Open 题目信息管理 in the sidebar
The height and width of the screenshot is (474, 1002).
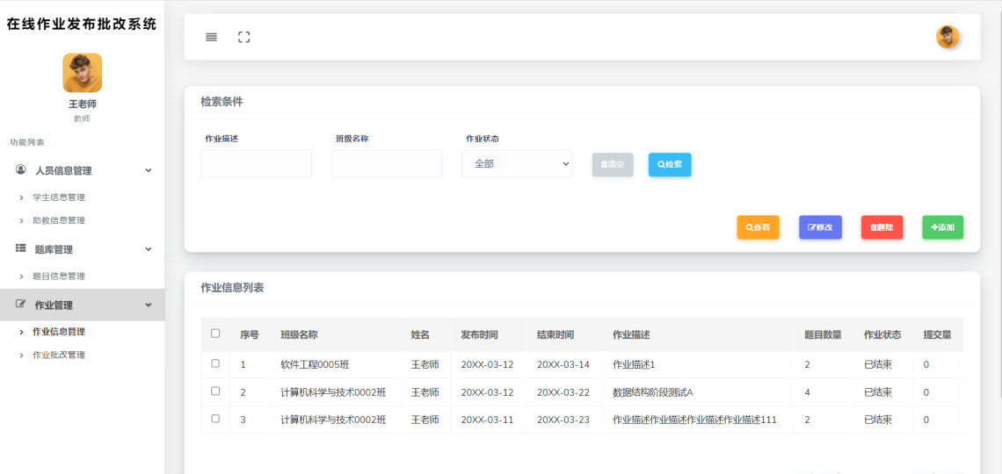tap(59, 276)
